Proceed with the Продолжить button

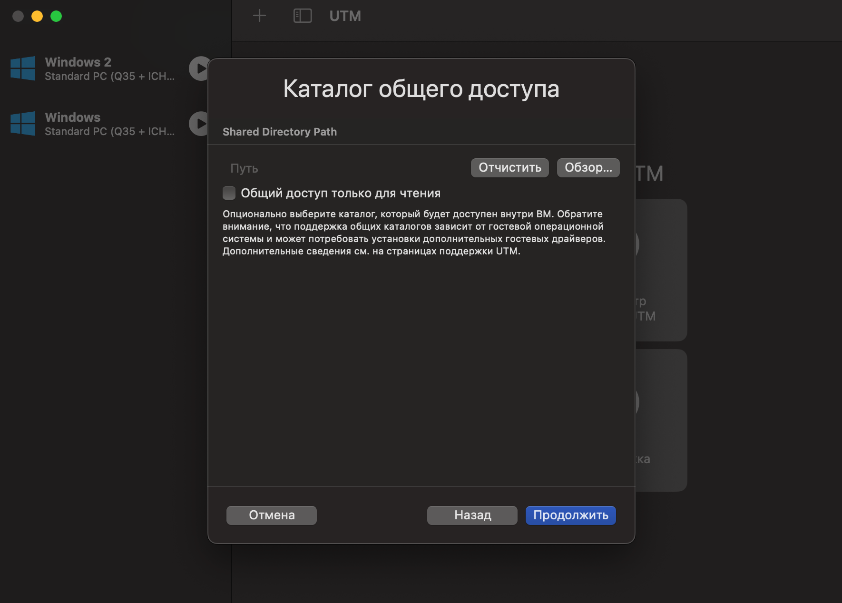pos(570,515)
